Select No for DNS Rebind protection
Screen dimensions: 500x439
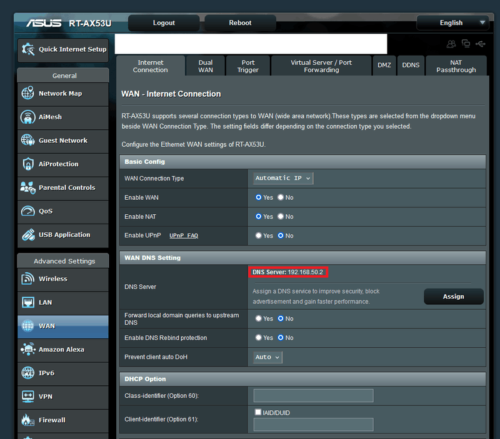[281, 337]
